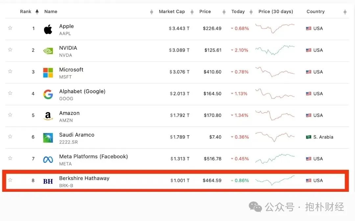Click the USA flag in Meta row

[308, 159]
